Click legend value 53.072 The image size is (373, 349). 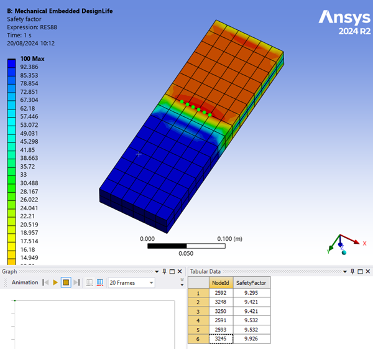29,125
